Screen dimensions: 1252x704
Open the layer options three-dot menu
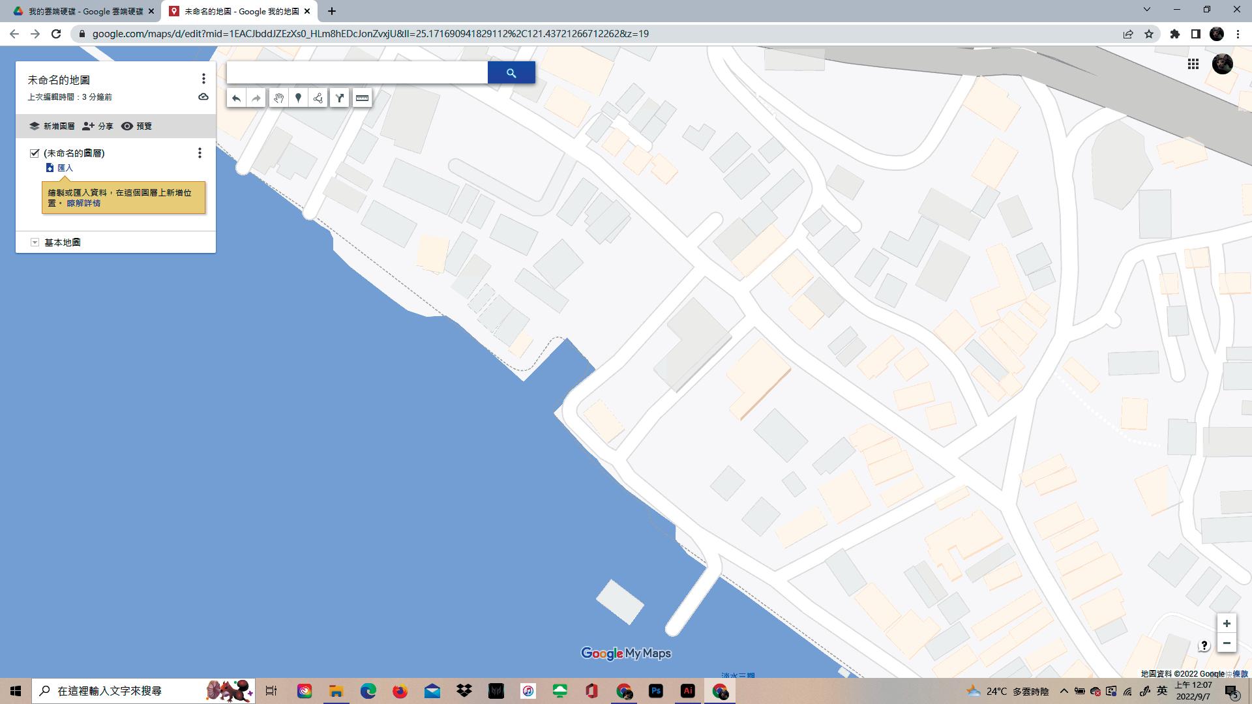[x=200, y=153]
